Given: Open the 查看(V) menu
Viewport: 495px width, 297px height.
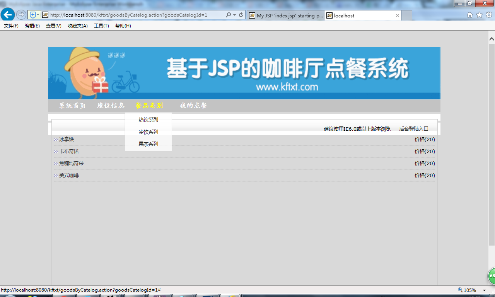Looking at the screenshot, I should (54, 26).
